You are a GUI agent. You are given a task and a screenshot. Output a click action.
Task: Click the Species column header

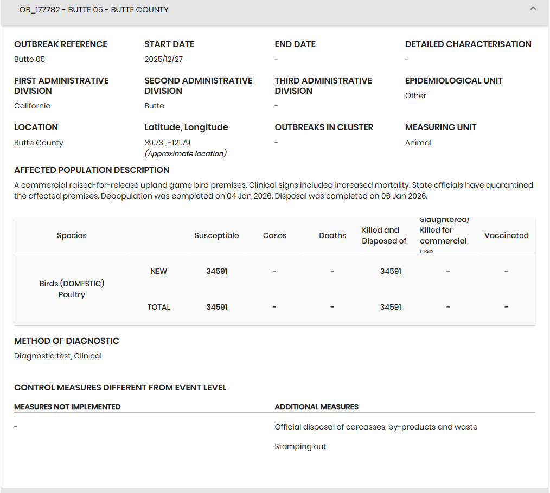pos(72,235)
